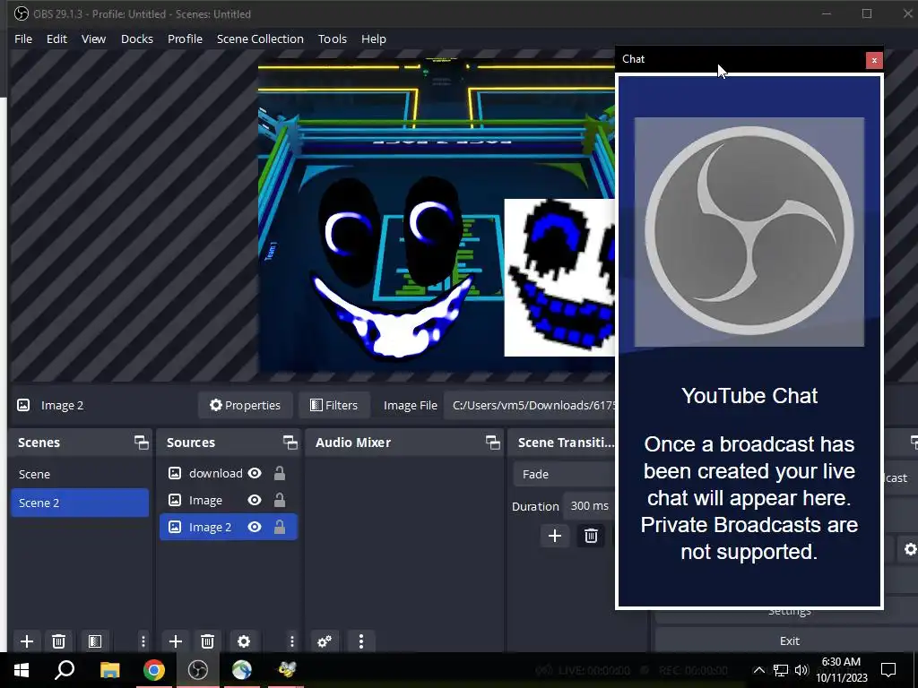Hide the Image source
This screenshot has width=918, height=688.
click(254, 500)
